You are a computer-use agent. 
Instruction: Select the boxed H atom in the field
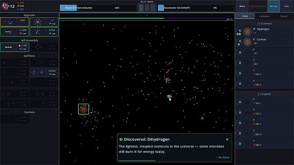(84, 109)
